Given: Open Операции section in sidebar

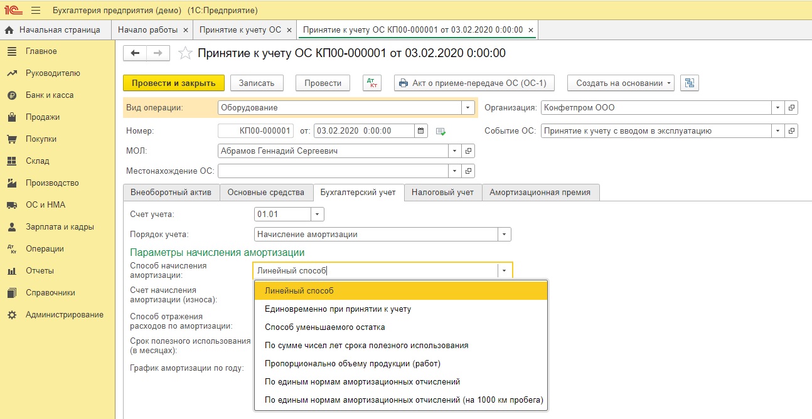Looking at the screenshot, I should tap(45, 249).
